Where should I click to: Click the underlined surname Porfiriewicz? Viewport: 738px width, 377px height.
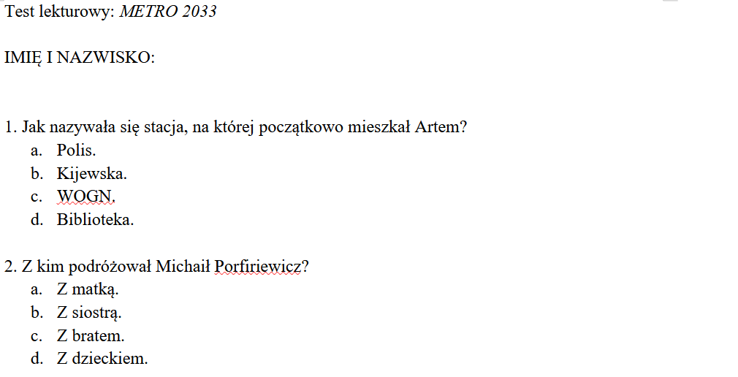257,267
